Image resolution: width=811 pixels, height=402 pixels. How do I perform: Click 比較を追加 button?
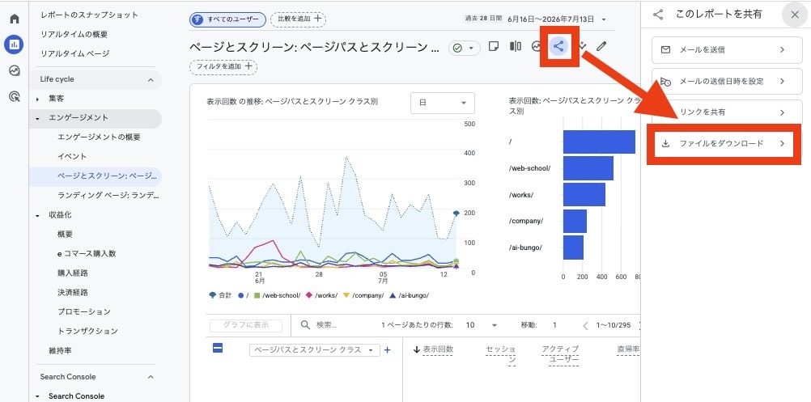coord(299,19)
